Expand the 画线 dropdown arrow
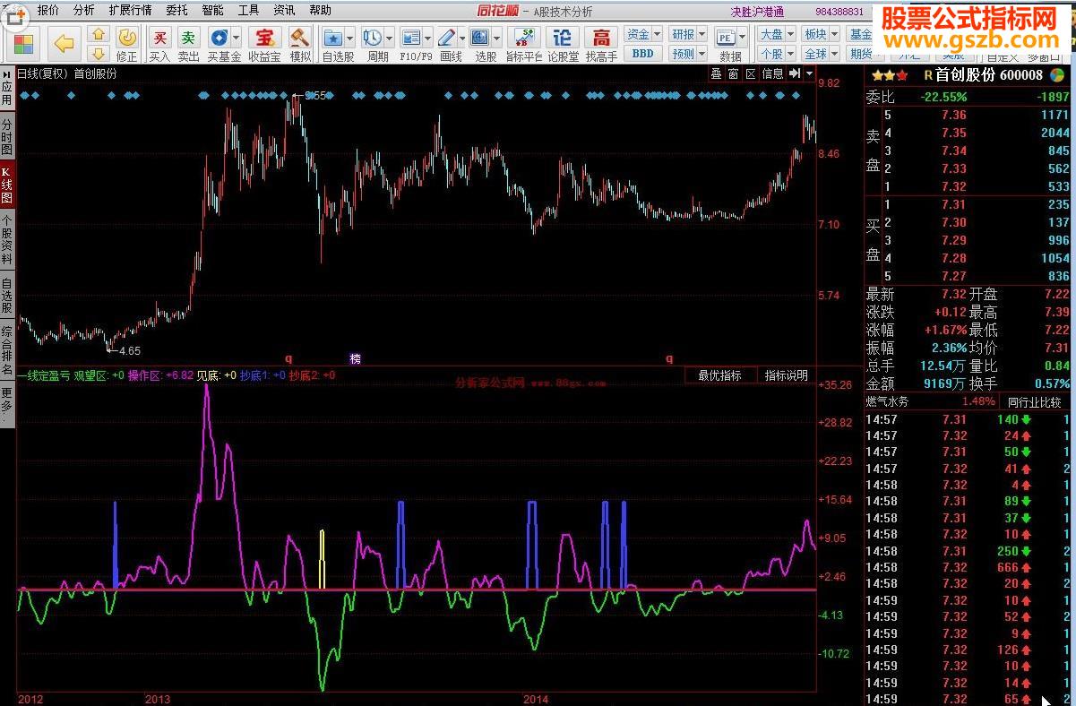Image resolution: width=1076 pixels, height=706 pixels. [462, 38]
